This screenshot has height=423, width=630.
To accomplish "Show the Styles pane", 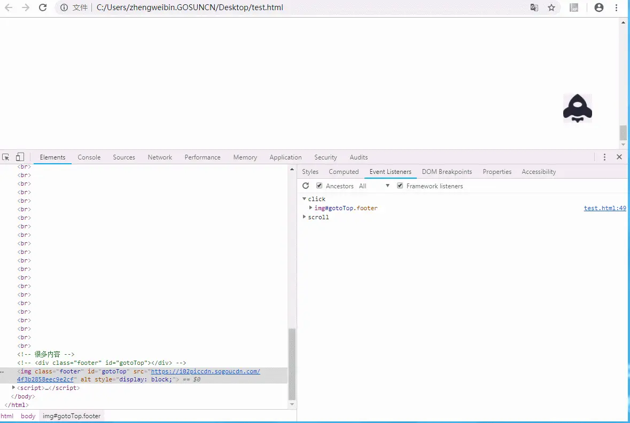I will (x=310, y=172).
